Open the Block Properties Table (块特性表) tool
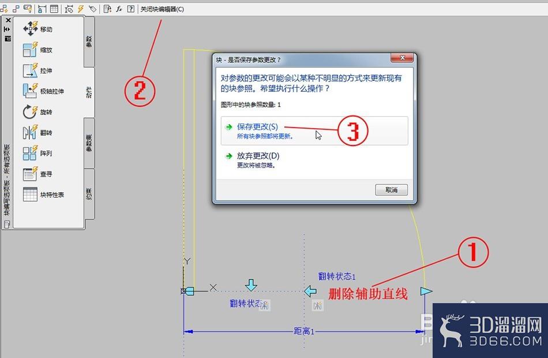This screenshot has height=358, width=548. 43,195
